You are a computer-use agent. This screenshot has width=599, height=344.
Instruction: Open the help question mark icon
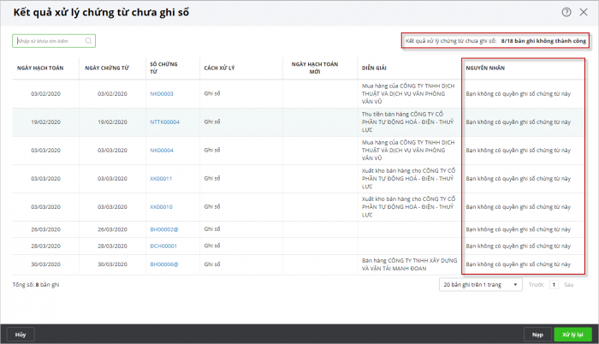pos(566,12)
